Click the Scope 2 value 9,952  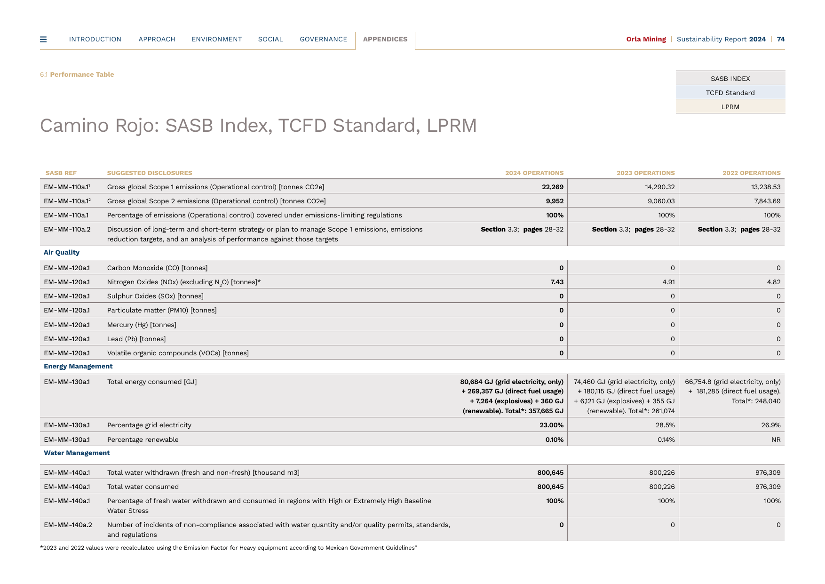pos(555,201)
